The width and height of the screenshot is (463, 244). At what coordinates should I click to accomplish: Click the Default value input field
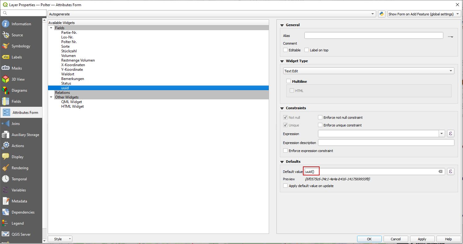[x=374, y=172]
